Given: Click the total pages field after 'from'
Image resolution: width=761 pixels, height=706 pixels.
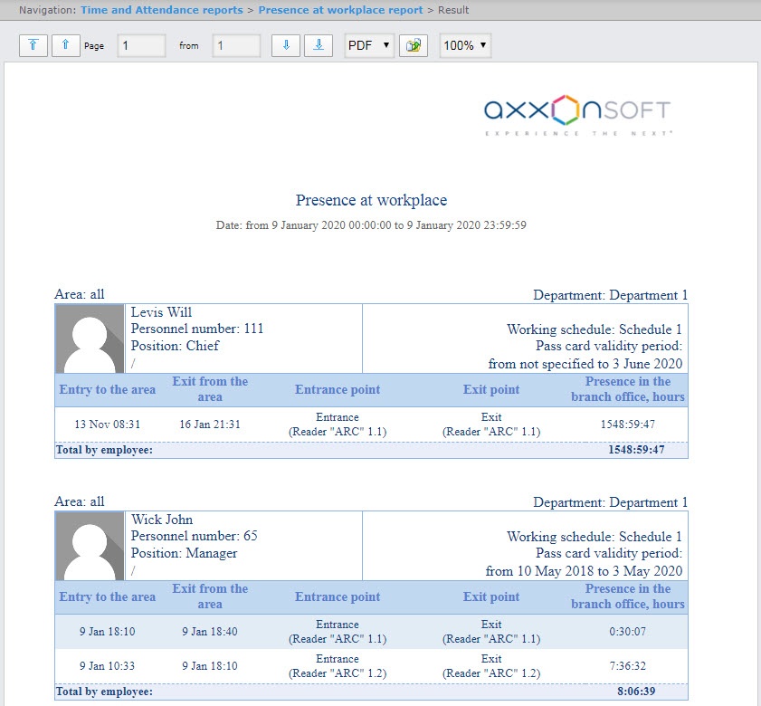Looking at the screenshot, I should [236, 45].
